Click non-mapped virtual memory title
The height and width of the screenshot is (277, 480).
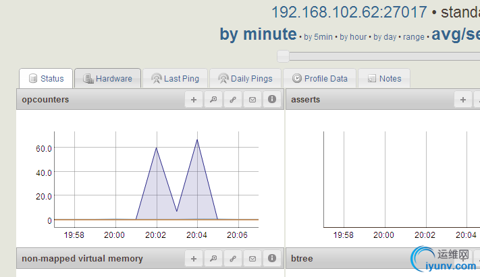[82, 259]
